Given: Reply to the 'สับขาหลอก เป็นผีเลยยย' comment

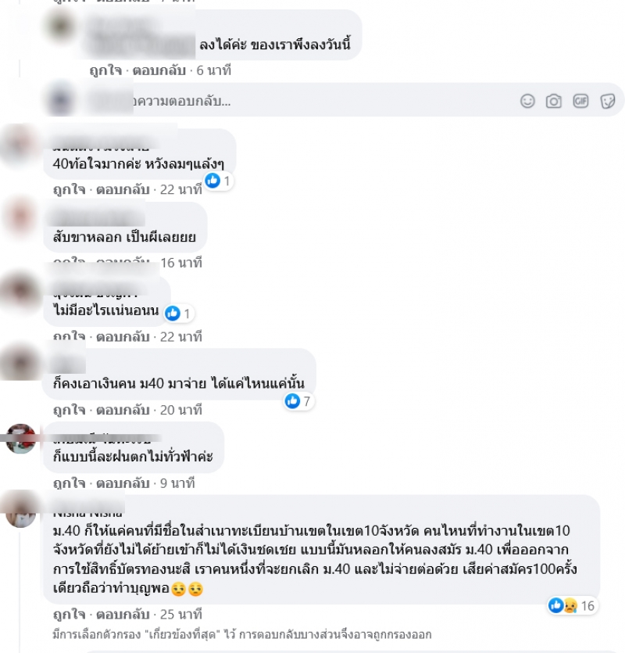Looking at the screenshot, I should pyautogui.click(x=123, y=263).
